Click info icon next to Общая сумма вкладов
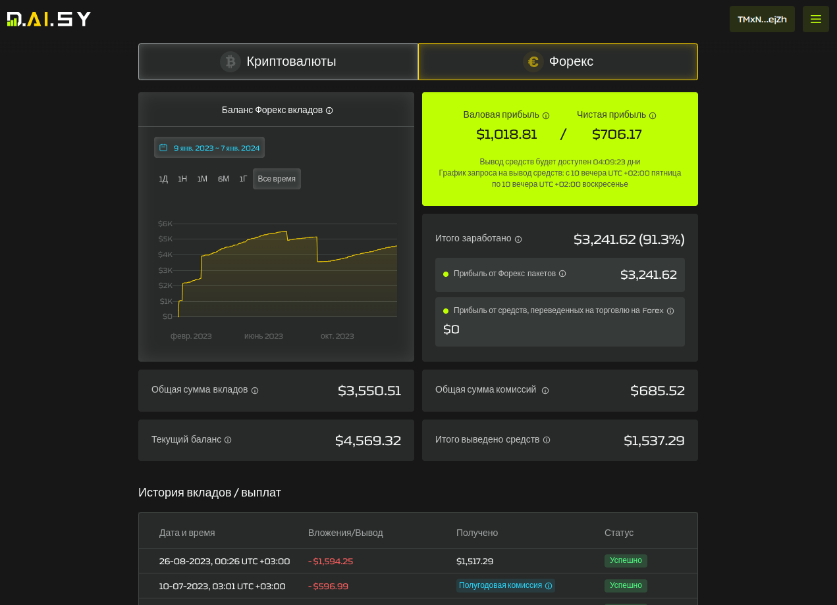 tap(255, 391)
